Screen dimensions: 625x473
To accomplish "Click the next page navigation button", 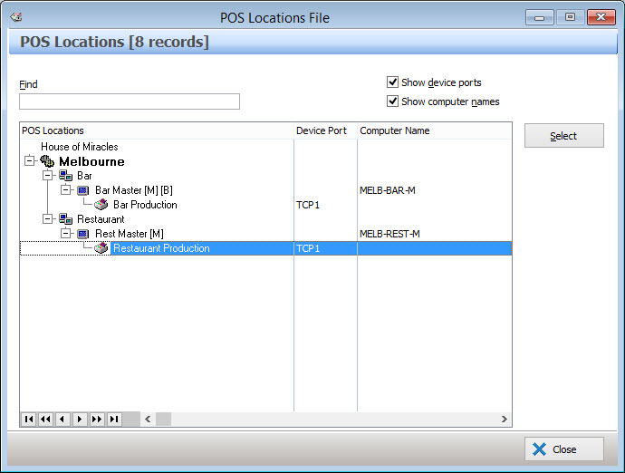I will click(x=97, y=420).
